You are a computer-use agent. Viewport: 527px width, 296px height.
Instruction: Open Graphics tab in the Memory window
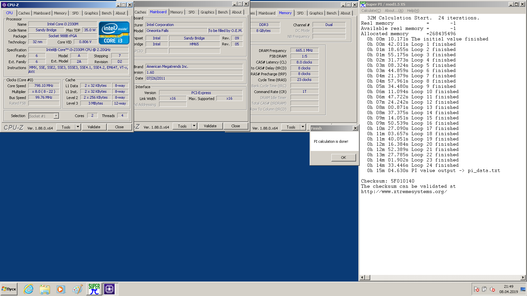click(316, 13)
